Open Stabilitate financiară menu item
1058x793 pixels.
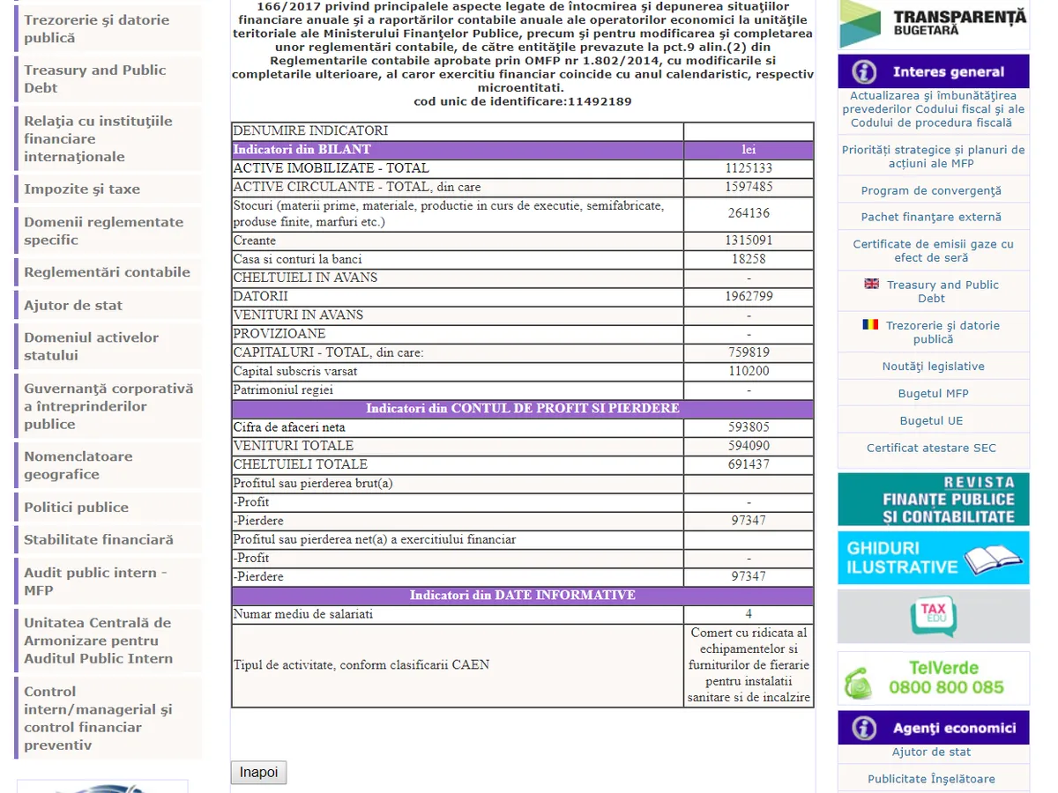[99, 540]
